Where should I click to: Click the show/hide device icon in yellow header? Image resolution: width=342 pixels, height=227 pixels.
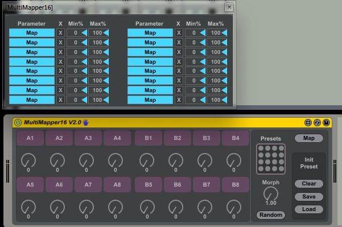coord(308,123)
